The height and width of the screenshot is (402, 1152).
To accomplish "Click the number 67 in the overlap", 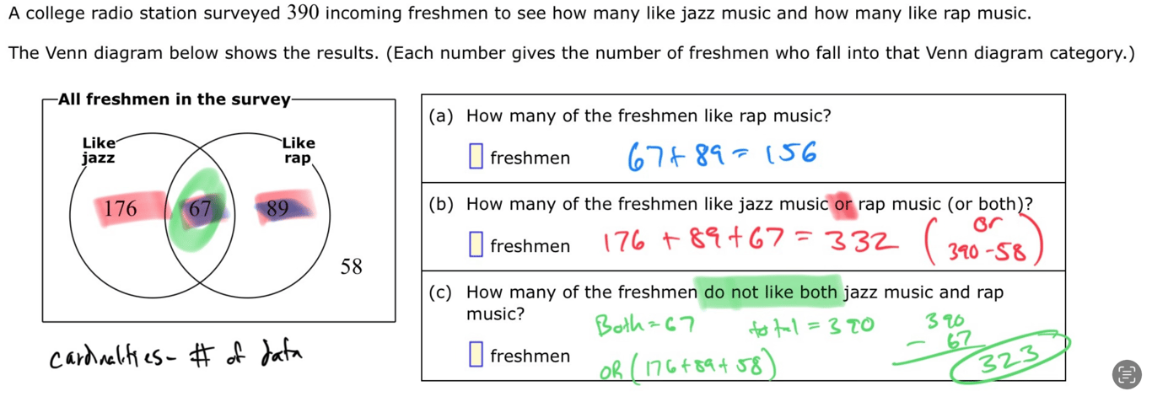I will 199,209.
